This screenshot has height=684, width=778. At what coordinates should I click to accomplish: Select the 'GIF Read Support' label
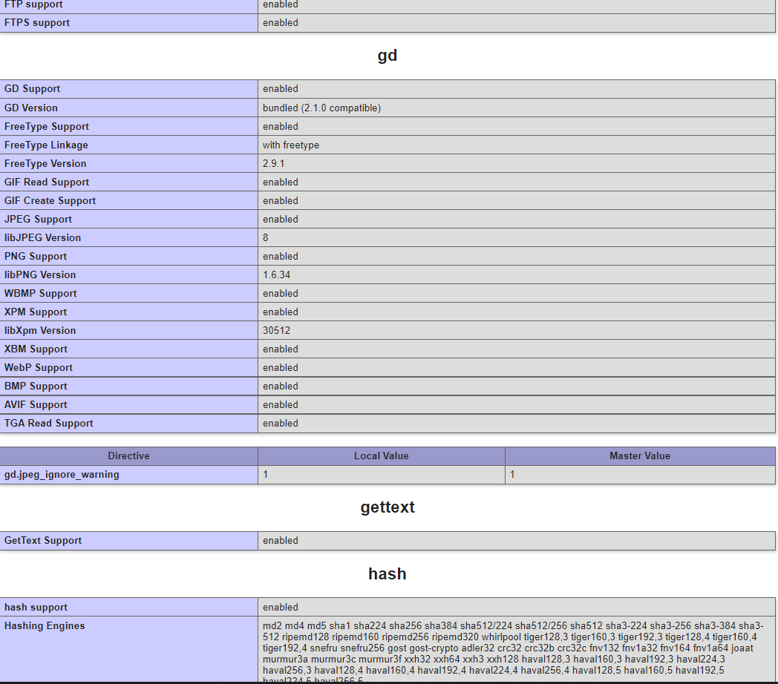click(47, 182)
